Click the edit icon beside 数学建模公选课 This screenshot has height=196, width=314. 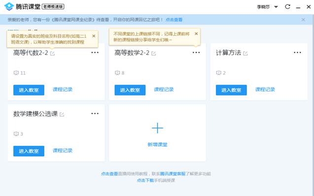(x=62, y=114)
